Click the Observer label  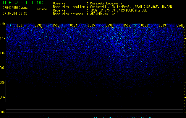(60, 3)
